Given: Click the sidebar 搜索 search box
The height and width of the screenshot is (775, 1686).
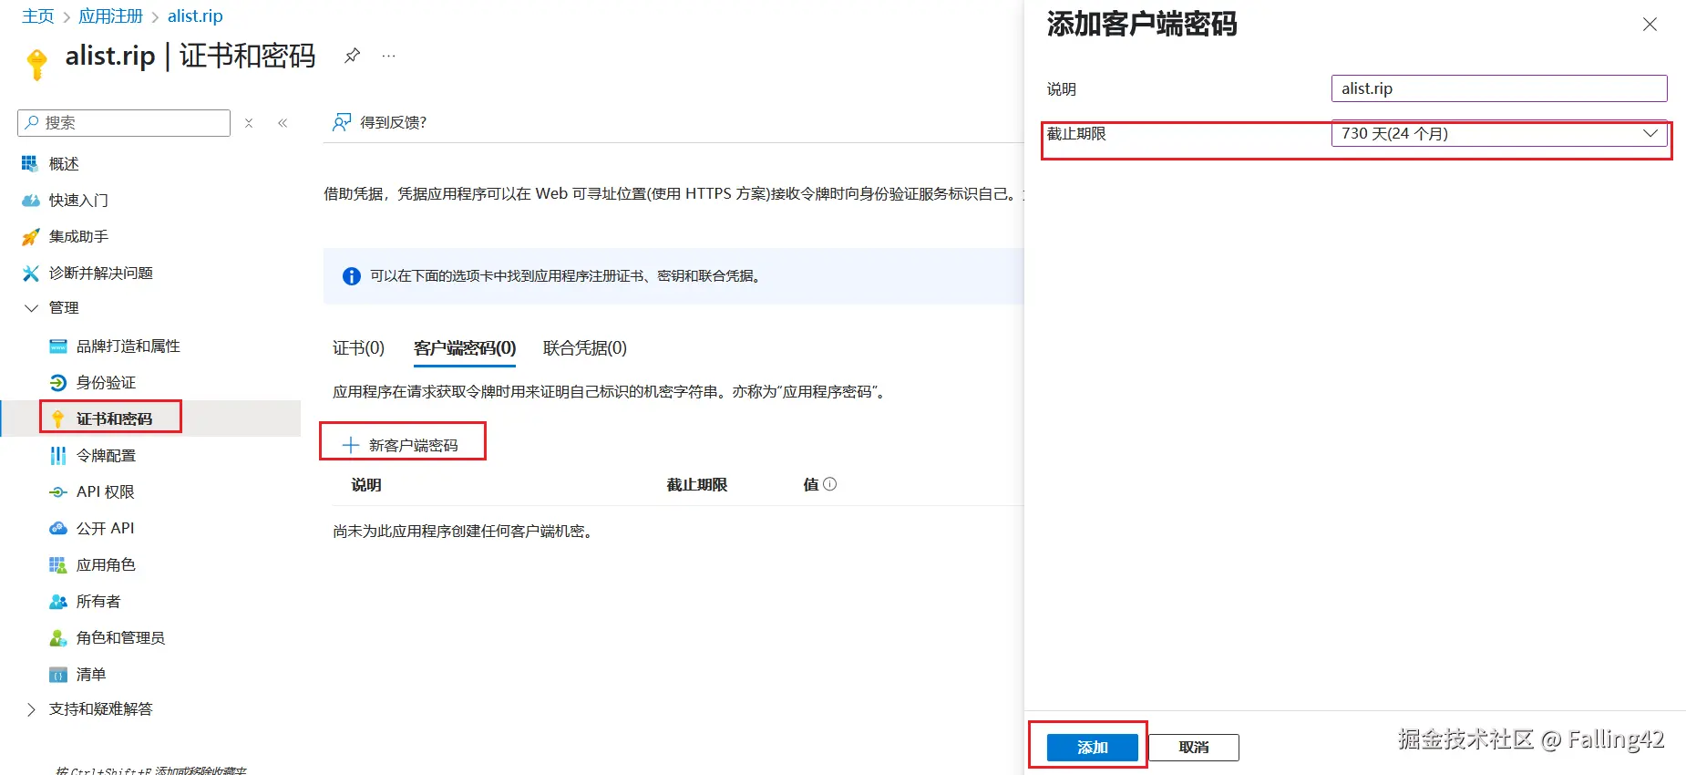Looking at the screenshot, I should 124,123.
